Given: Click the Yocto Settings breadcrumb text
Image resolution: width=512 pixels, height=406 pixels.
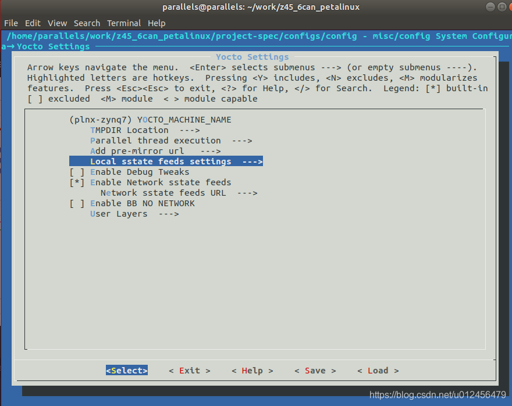Looking at the screenshot, I should 53,46.
